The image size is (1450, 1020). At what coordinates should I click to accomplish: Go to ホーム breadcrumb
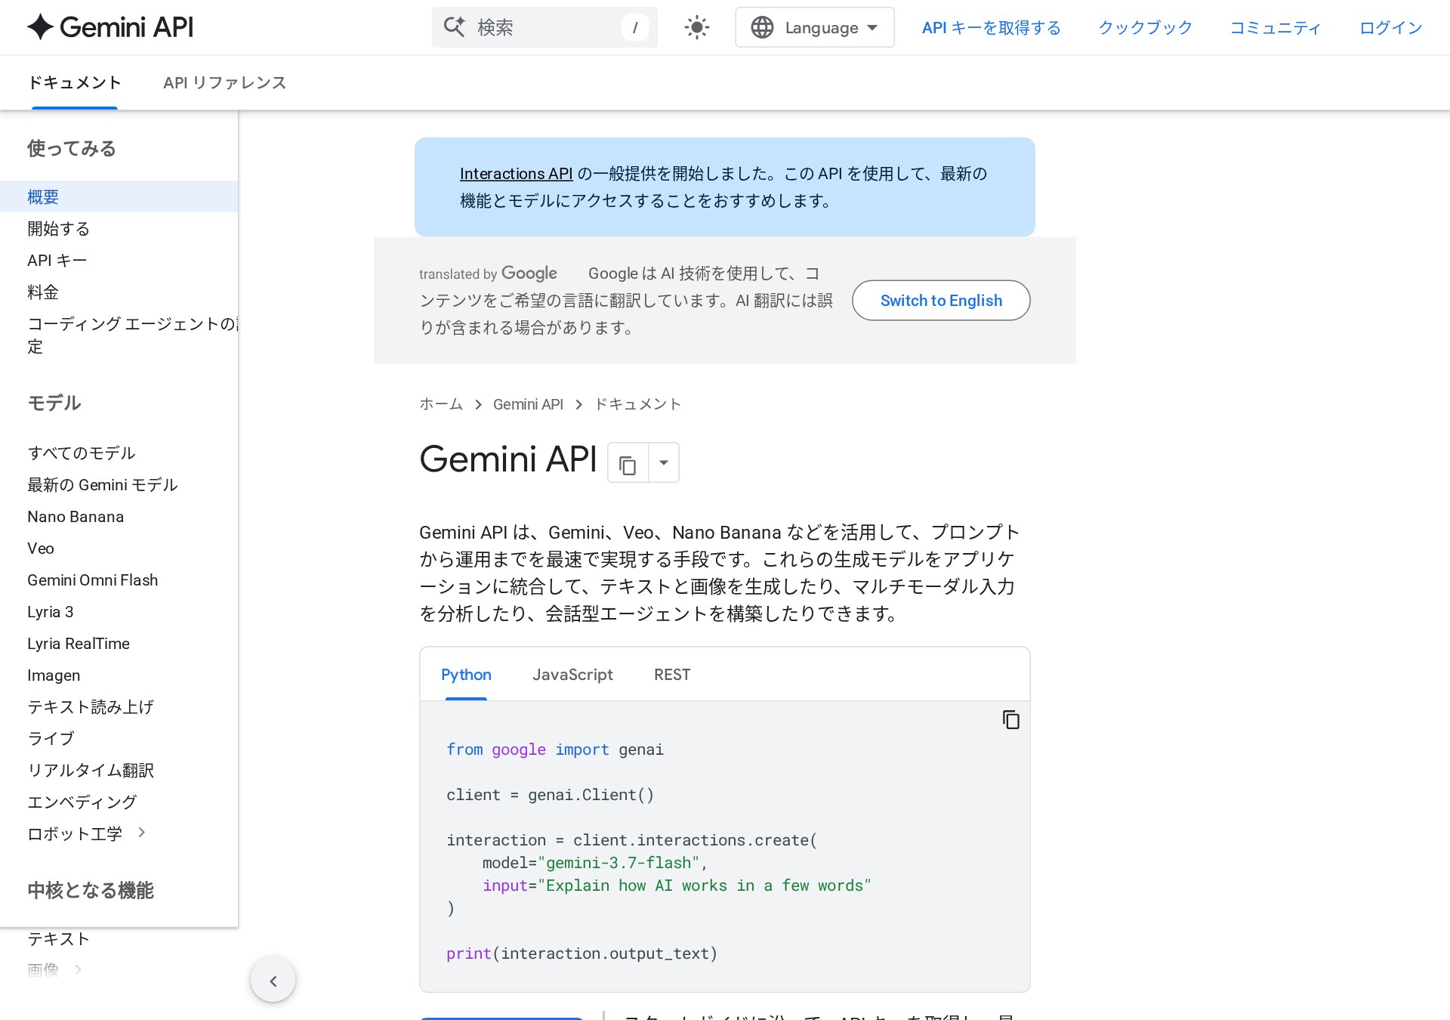click(441, 404)
